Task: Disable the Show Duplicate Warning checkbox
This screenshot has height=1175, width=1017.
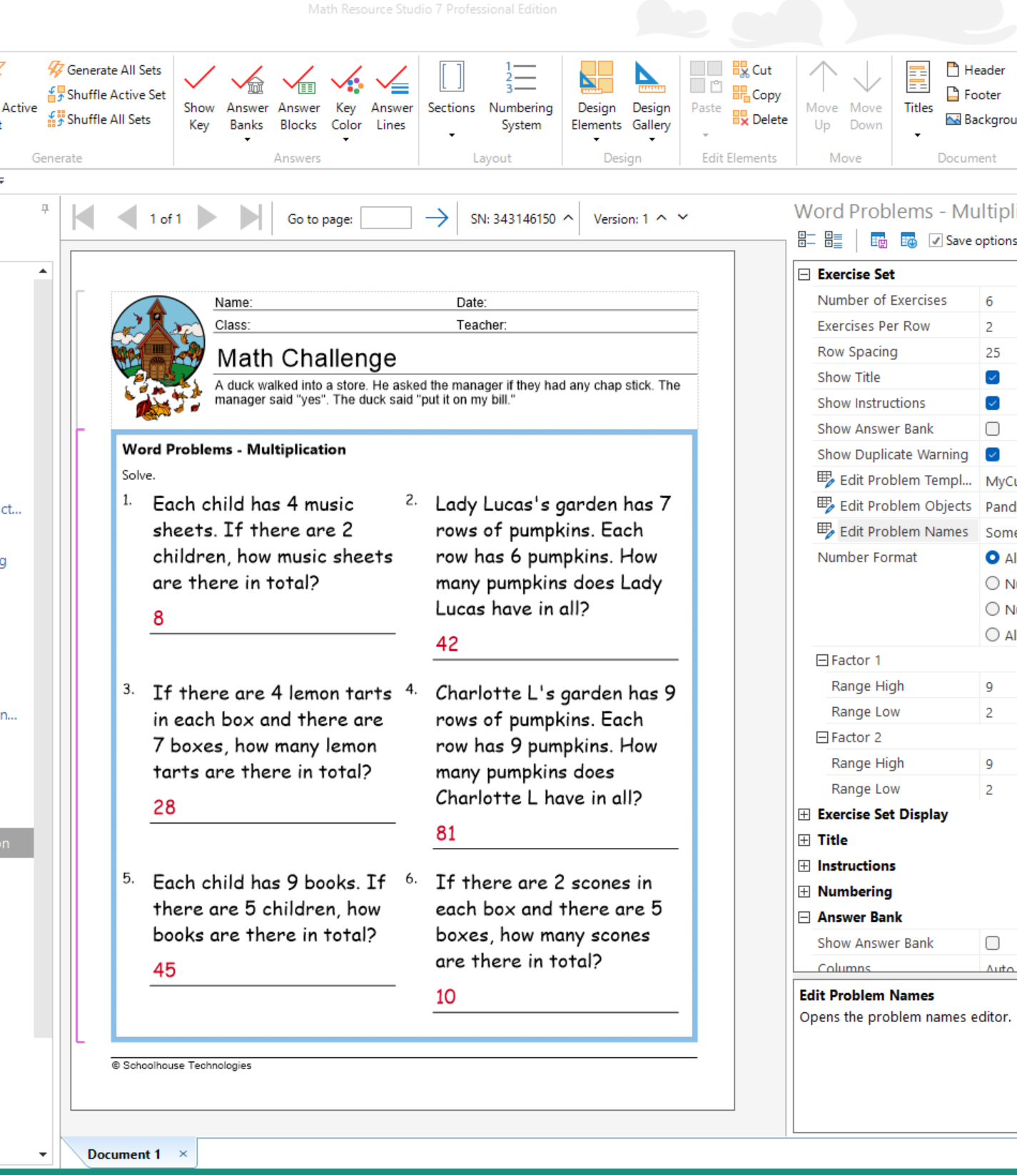Action: click(992, 454)
